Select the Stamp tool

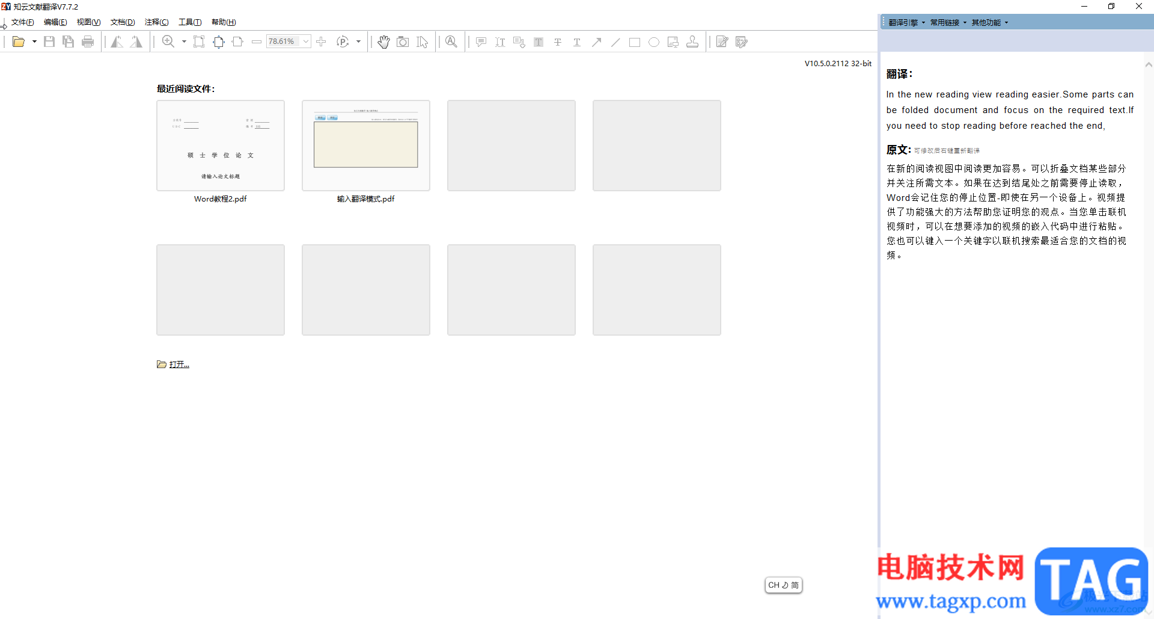692,42
